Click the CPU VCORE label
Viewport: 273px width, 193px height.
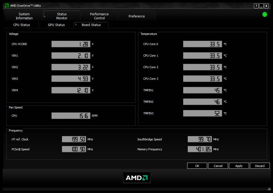(x=19, y=44)
